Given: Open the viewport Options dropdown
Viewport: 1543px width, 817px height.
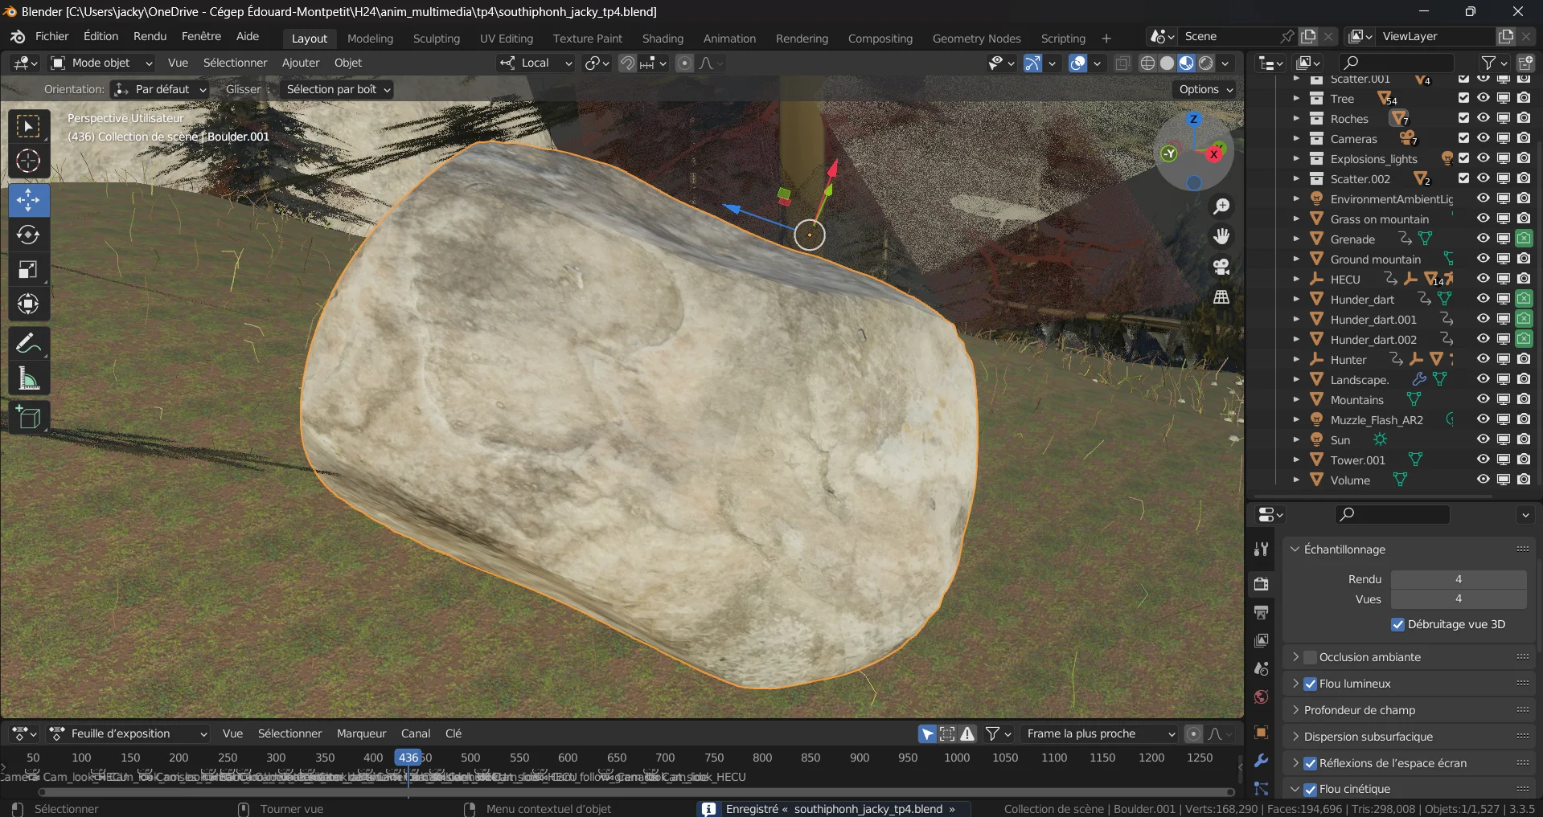Looking at the screenshot, I should [x=1205, y=89].
